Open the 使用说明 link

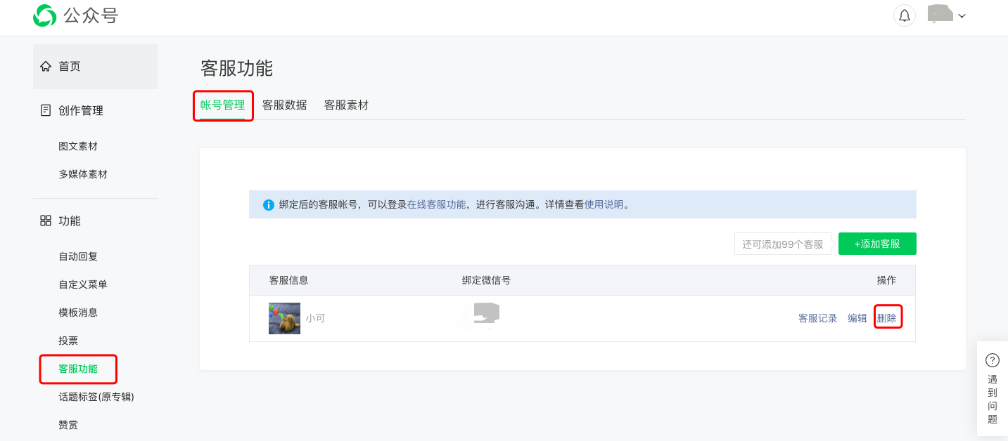coord(604,205)
